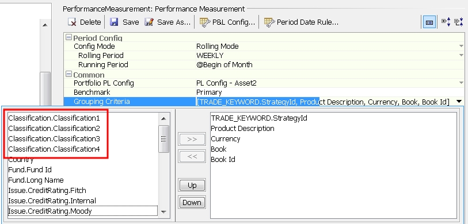Viewport: 468px width, 224px height.
Task: Select Currency in the selected list
Action: tap(225, 139)
